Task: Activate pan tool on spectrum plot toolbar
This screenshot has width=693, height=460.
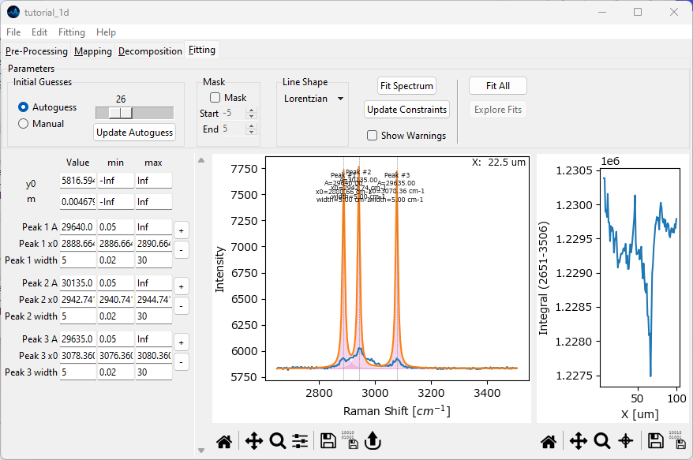Action: tap(253, 441)
